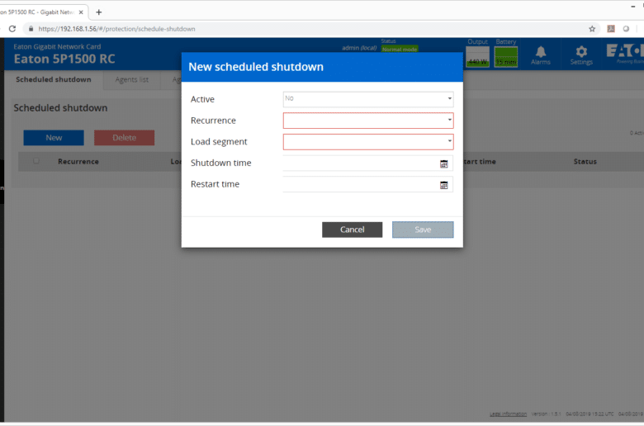Cancel the new scheduled shutdown dialog
644x426 pixels.
[x=352, y=230]
